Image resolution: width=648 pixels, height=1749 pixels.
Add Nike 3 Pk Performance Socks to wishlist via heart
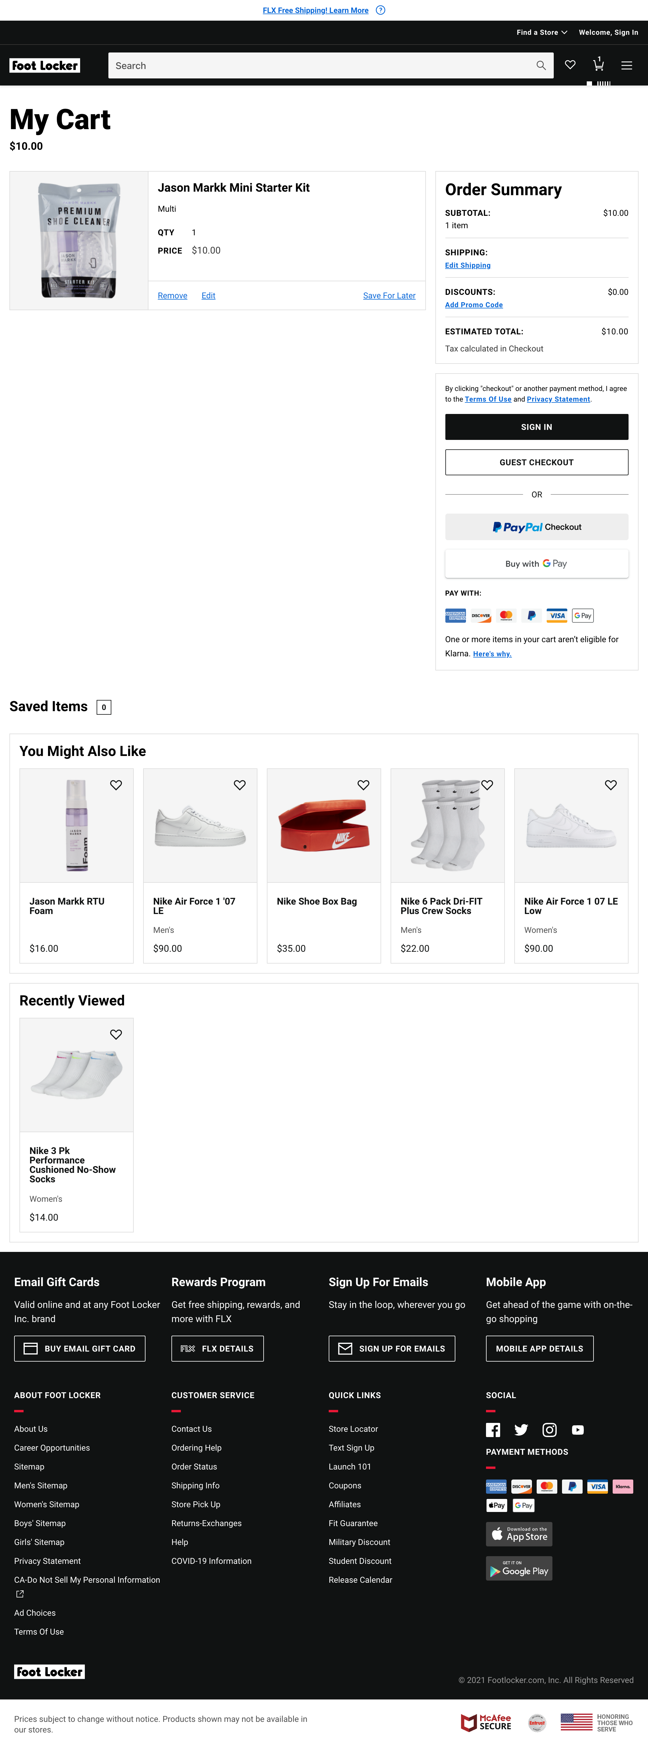(116, 1034)
